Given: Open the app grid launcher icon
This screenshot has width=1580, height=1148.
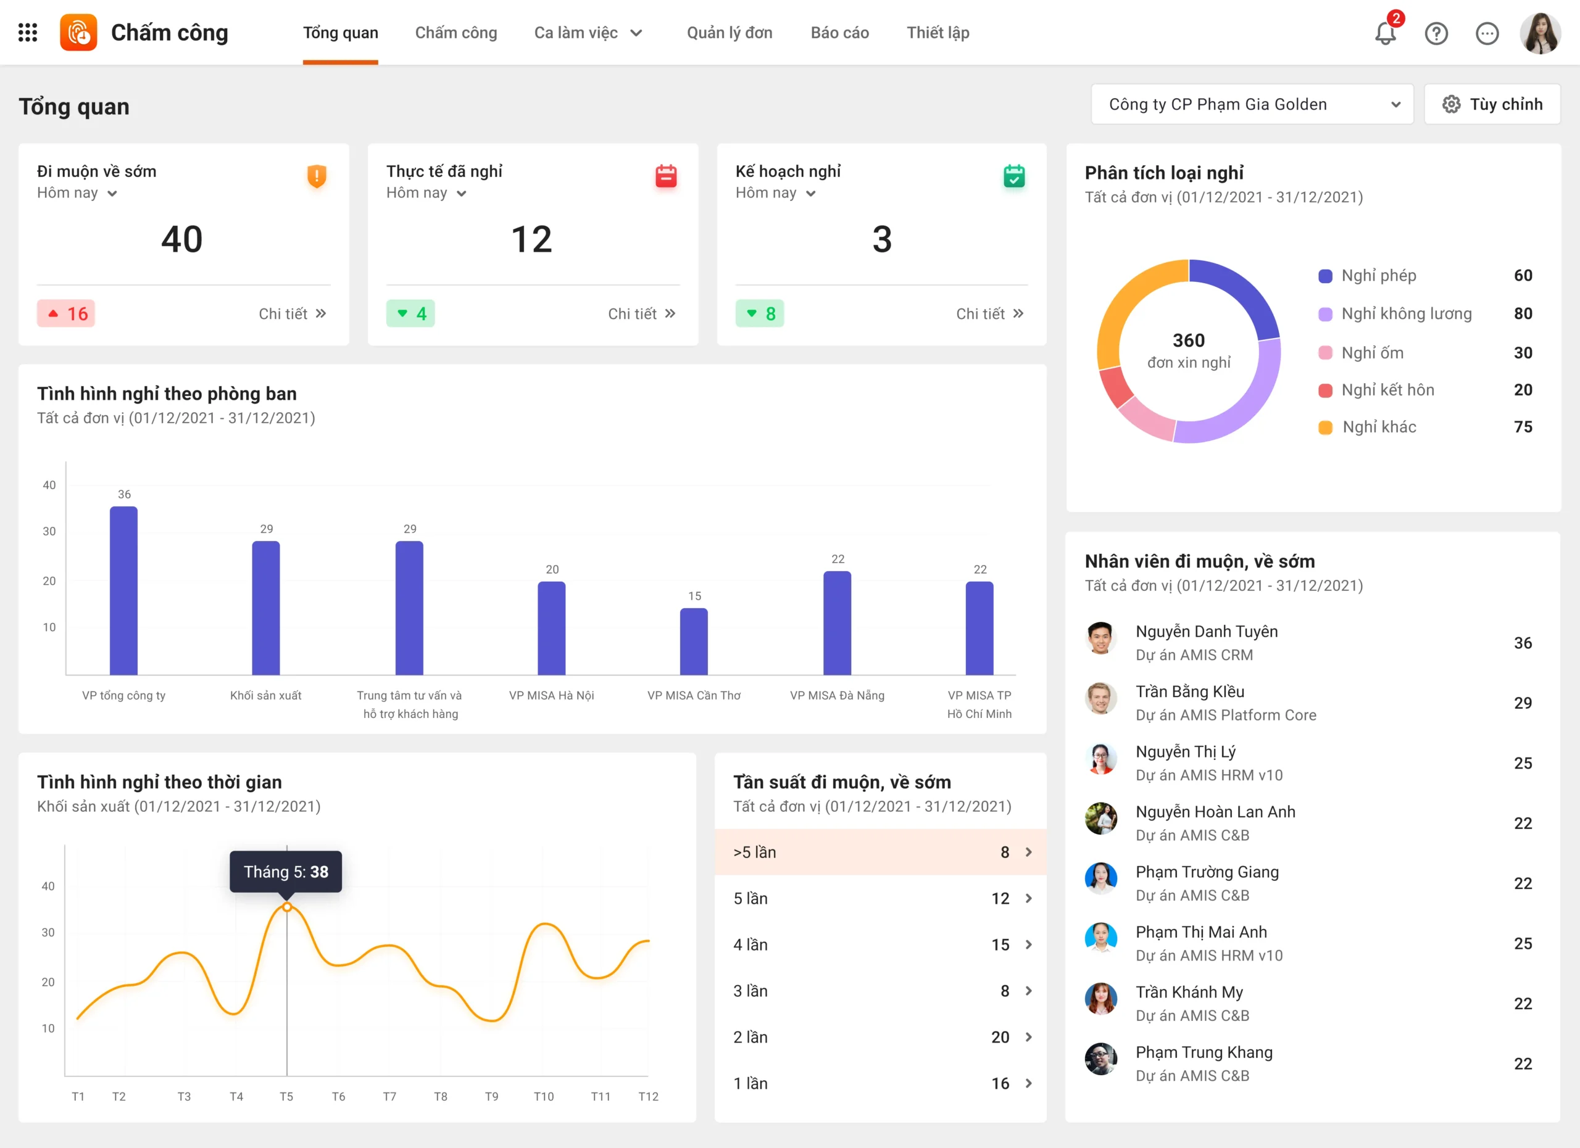Looking at the screenshot, I should click(x=28, y=33).
